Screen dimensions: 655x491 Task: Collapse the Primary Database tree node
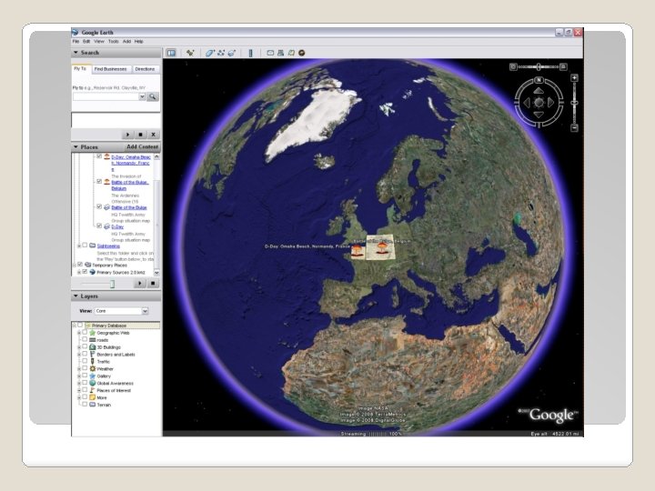[75, 326]
